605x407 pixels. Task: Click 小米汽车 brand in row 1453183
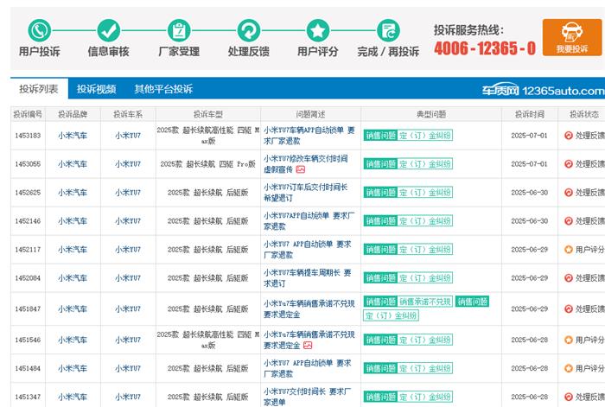(73, 136)
